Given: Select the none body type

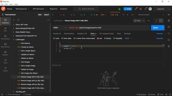Looking at the screenshot, I should 56,38.
